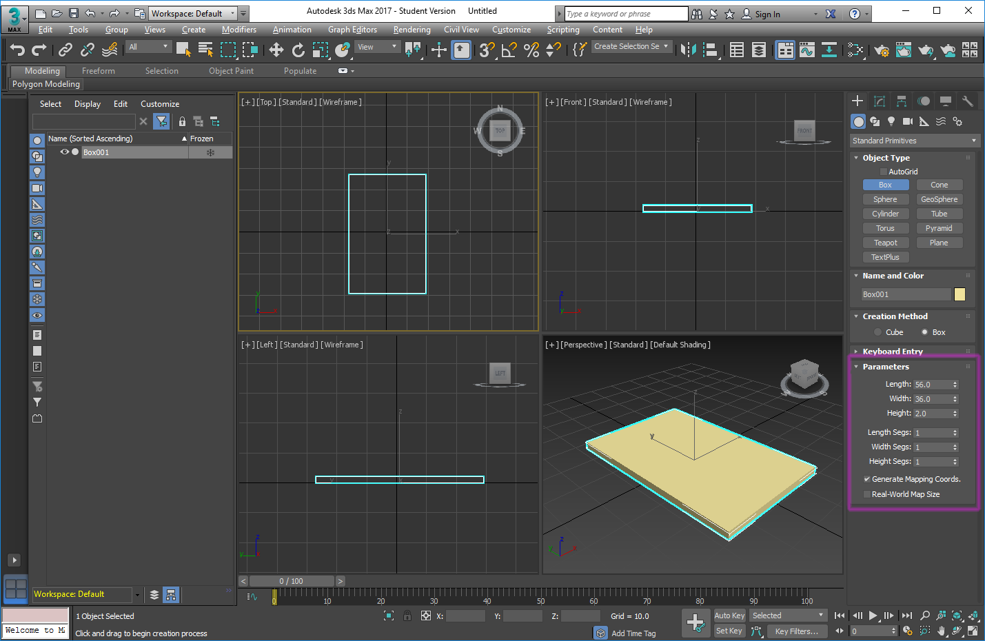Open the Render Setup dialog

click(x=882, y=50)
